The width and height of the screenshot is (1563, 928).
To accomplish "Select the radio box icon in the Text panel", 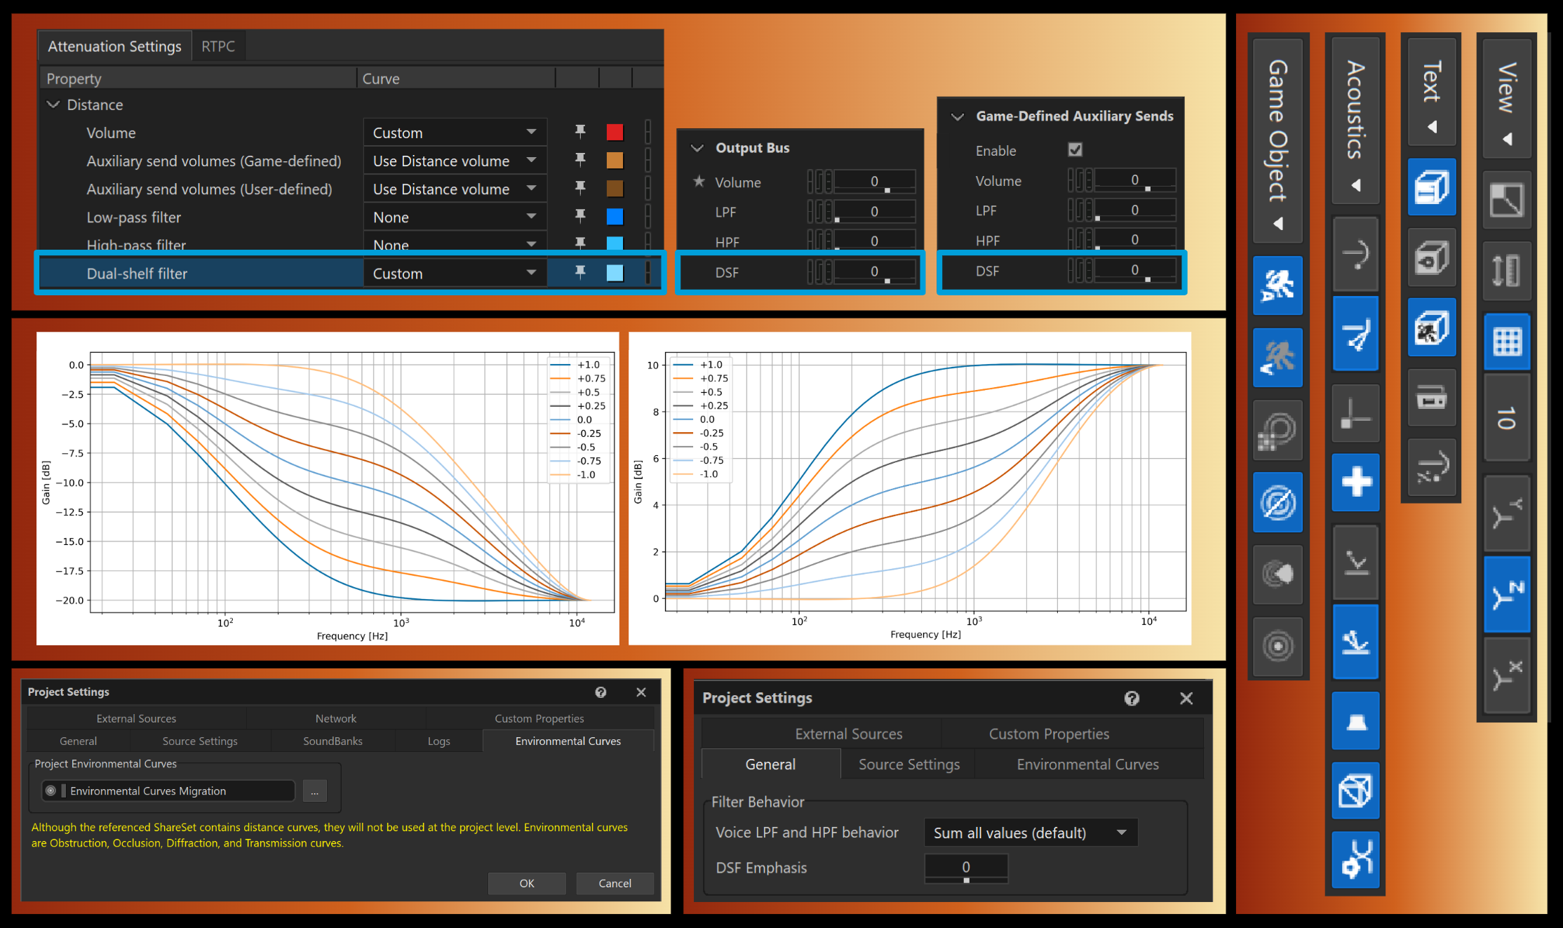I will pyautogui.click(x=1432, y=399).
